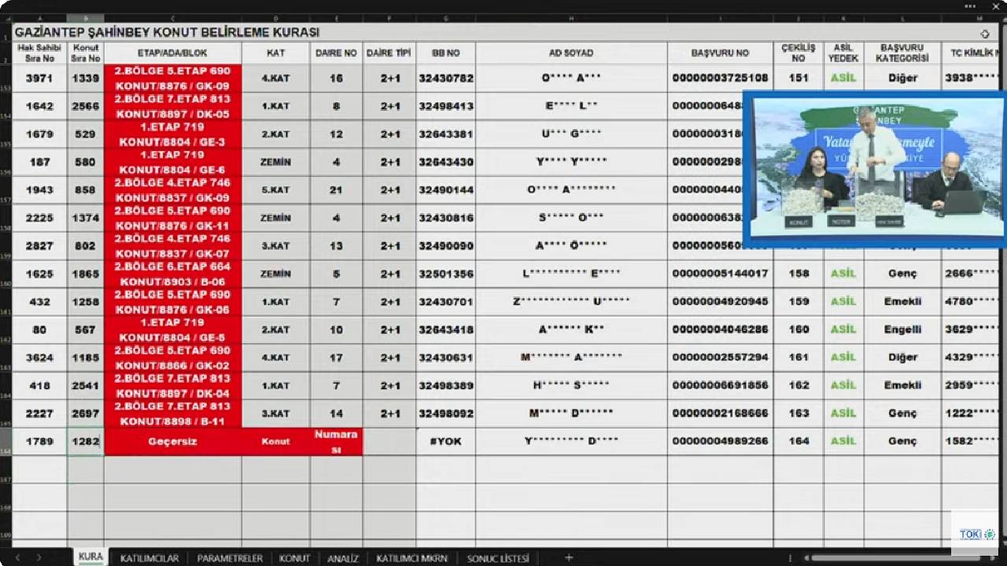1007x566 pixels.
Task: Select application number 00000002557294
Action: pyautogui.click(x=720, y=357)
